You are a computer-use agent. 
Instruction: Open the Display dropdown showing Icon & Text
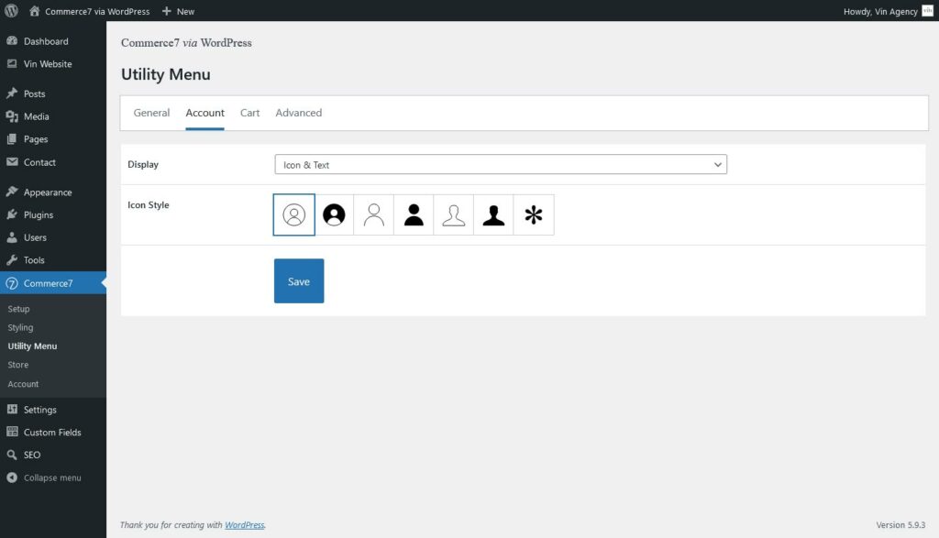coord(500,164)
